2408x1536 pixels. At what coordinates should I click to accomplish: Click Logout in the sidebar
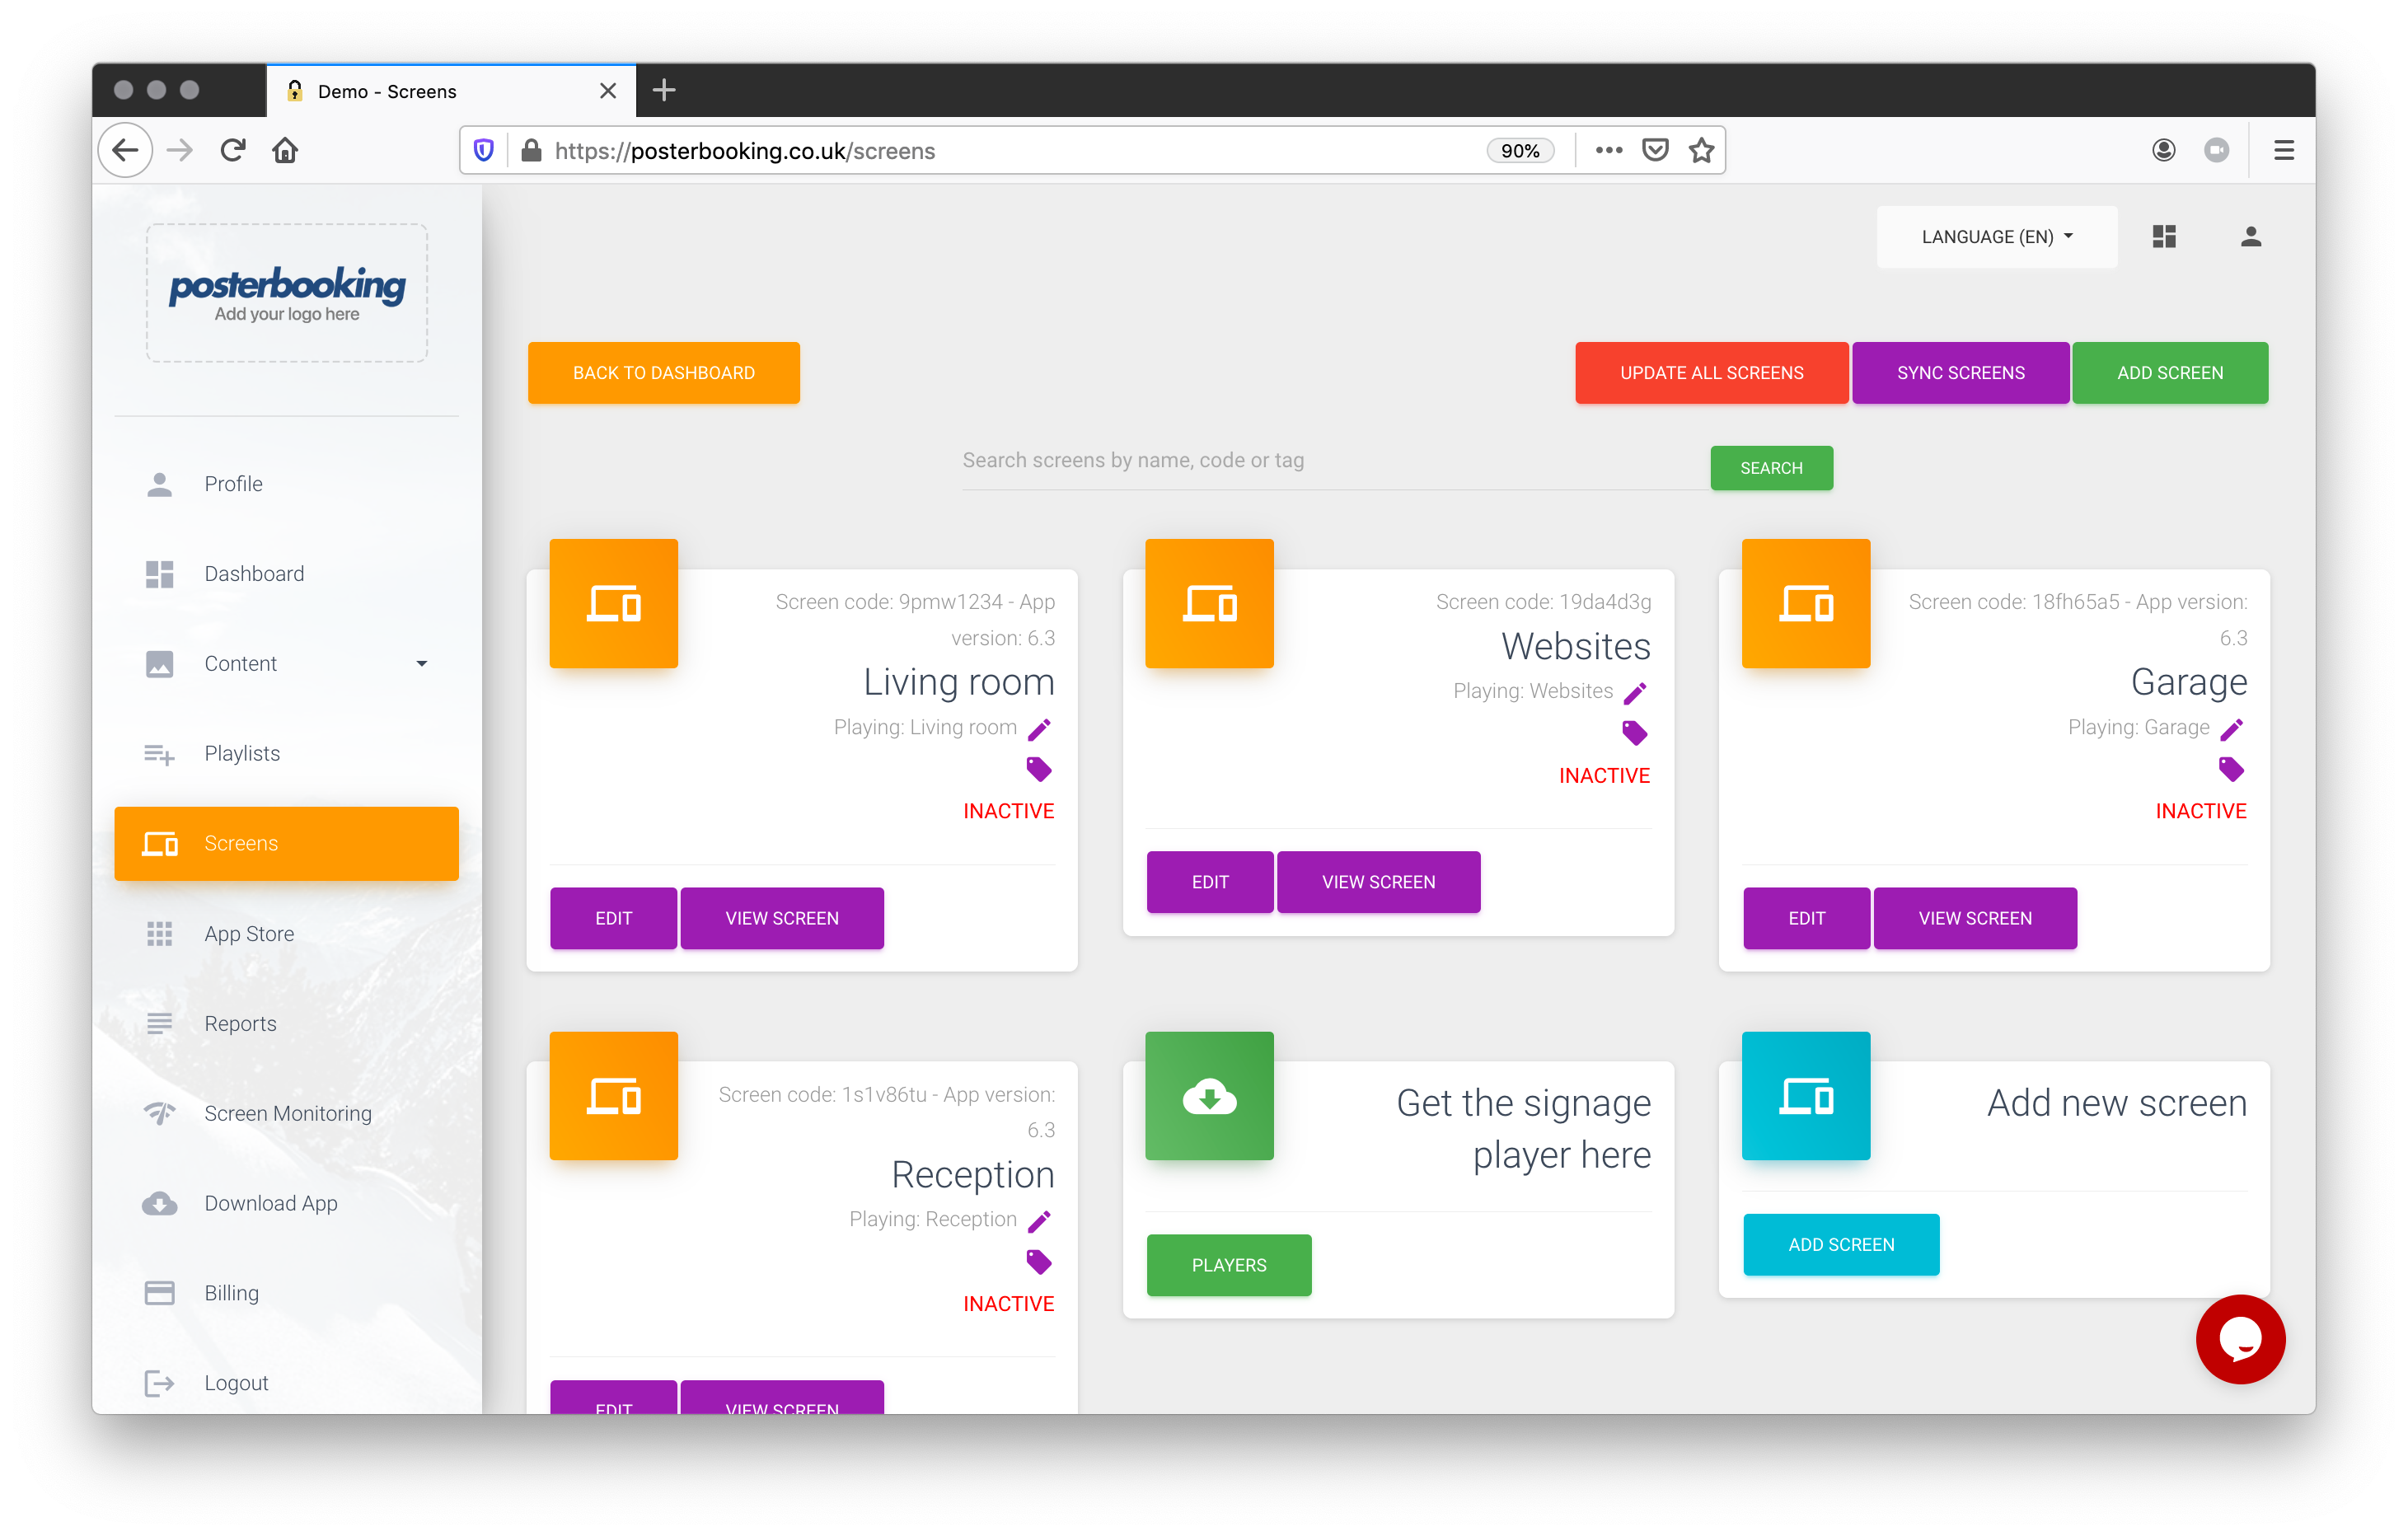click(287, 1382)
